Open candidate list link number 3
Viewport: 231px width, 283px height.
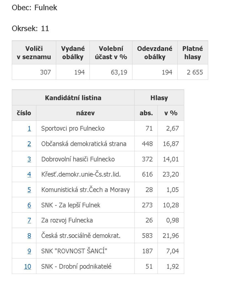[29, 159]
